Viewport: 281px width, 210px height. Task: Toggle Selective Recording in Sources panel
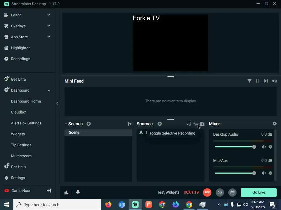pos(195,124)
